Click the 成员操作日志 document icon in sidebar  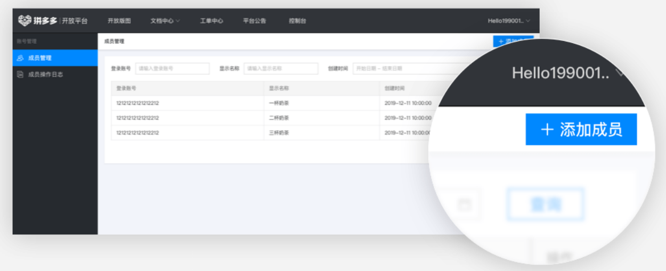pos(20,75)
